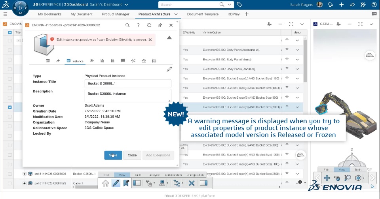This screenshot has height=199, width=380.
Task: Open the relations network tab icon in Properties
Action: 133,61
